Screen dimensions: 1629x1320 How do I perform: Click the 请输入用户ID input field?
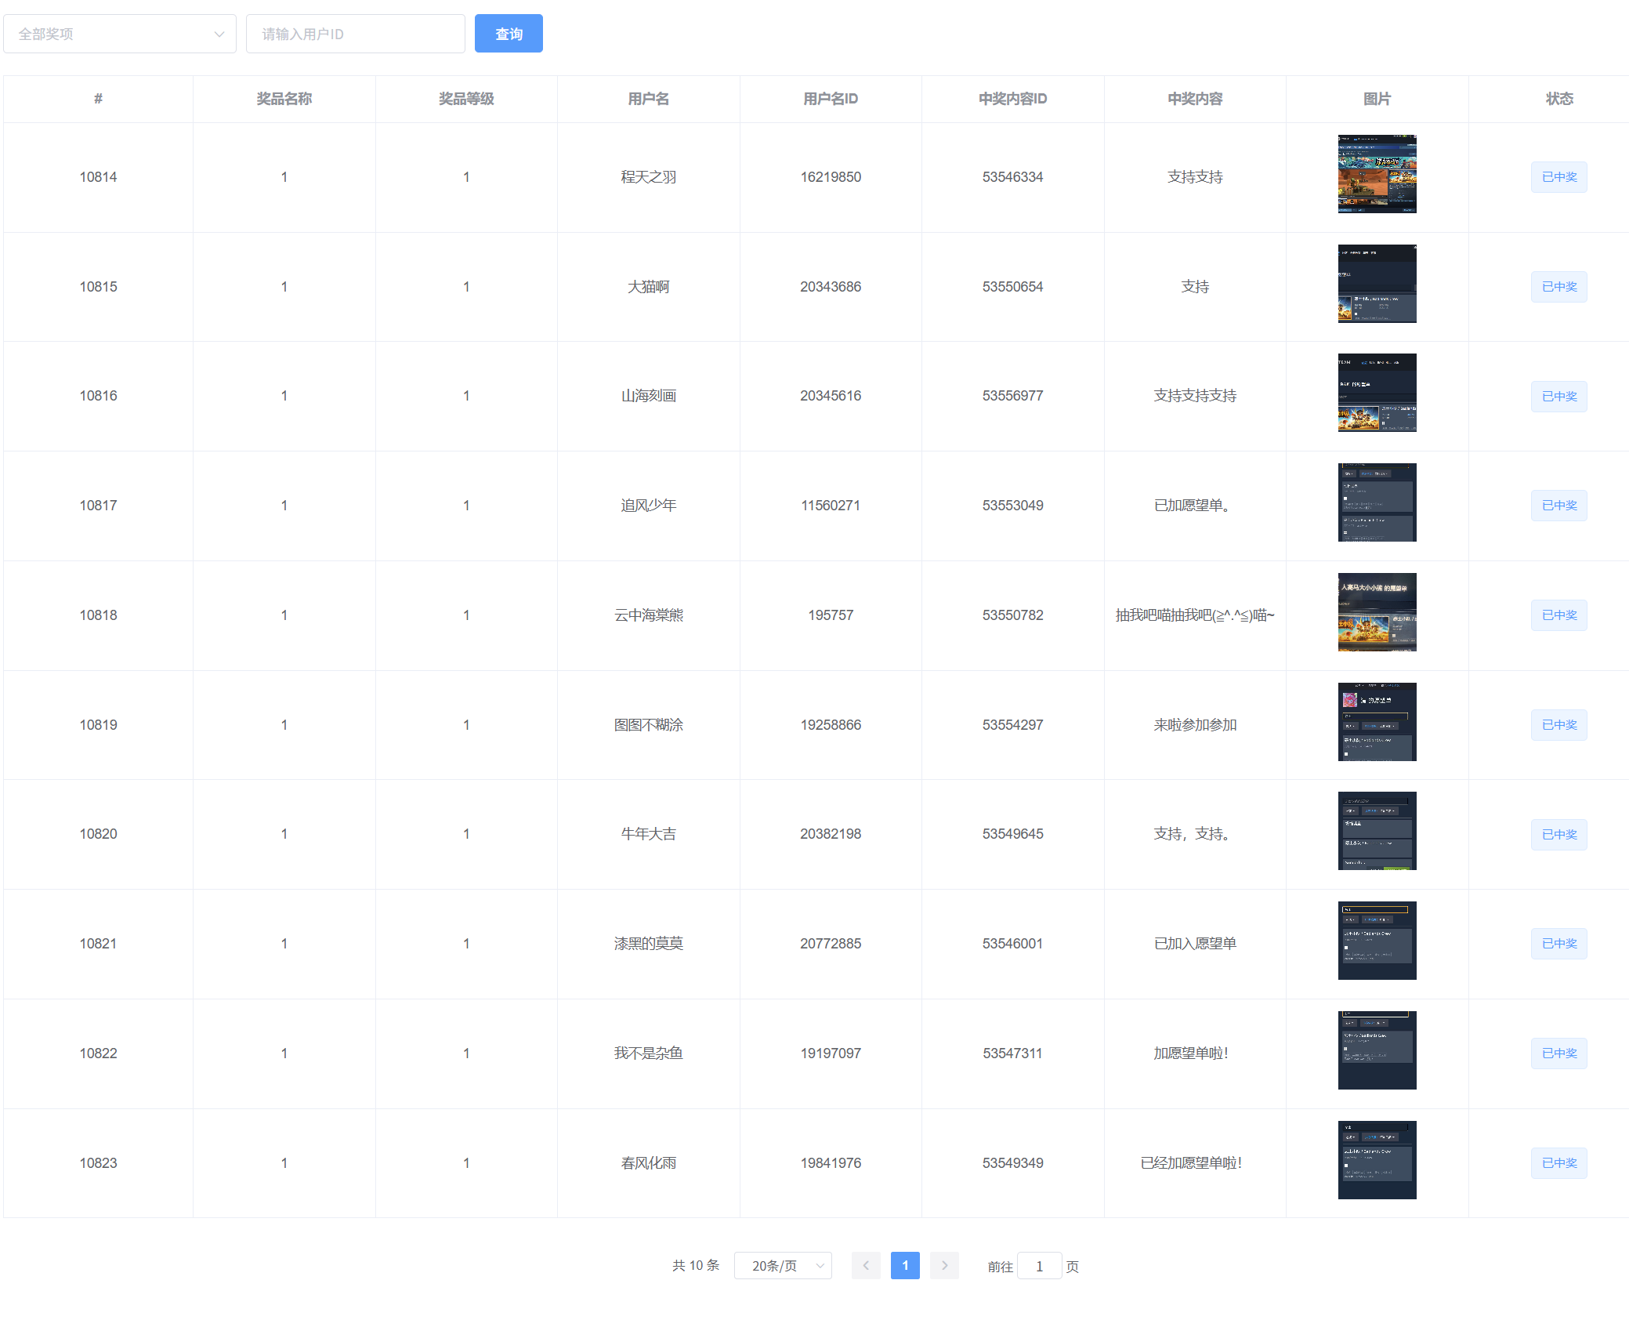(355, 34)
